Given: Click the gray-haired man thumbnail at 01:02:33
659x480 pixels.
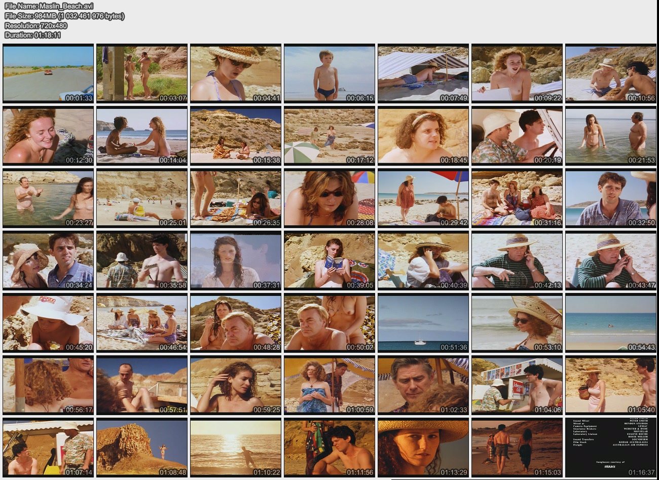Looking at the screenshot, I should coord(423,385).
